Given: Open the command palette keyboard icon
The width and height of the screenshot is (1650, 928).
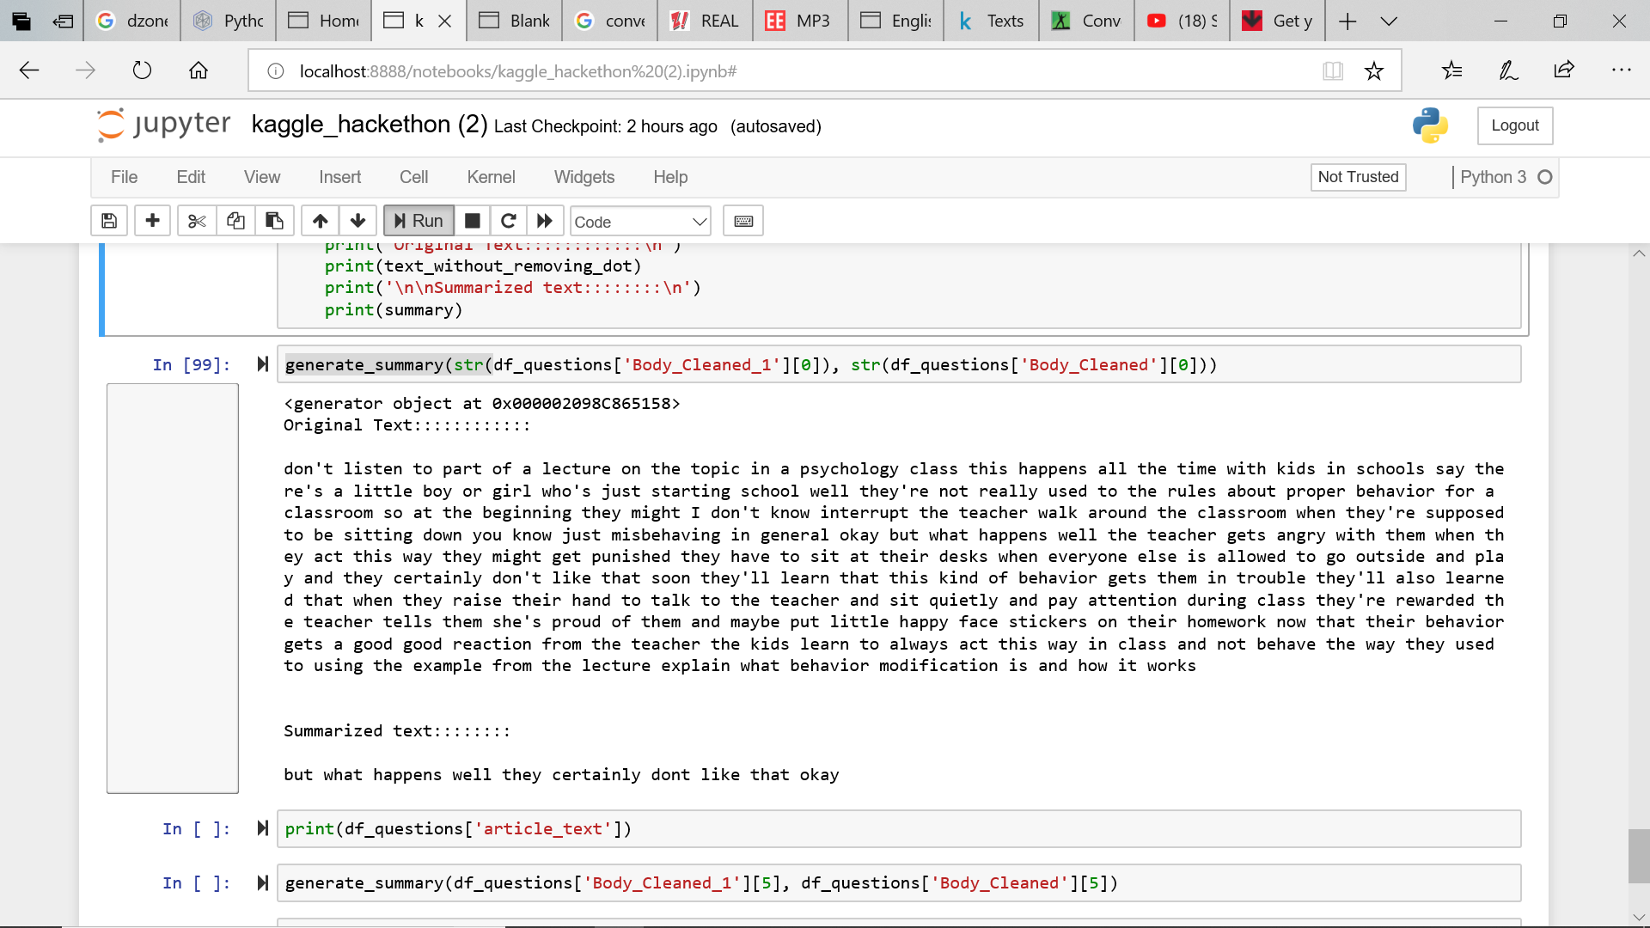Looking at the screenshot, I should [x=743, y=222].
